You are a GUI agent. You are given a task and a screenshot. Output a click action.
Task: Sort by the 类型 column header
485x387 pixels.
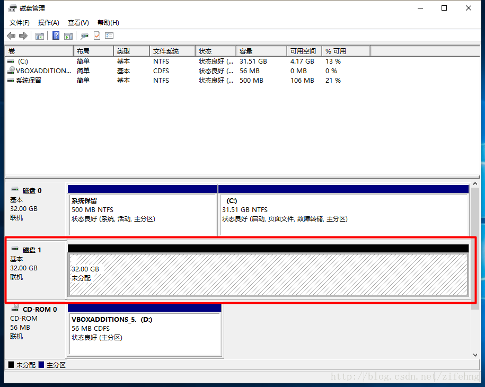click(132, 51)
